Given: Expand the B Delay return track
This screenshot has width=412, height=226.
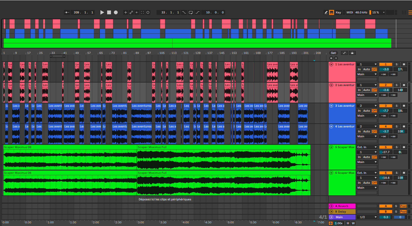Looking at the screenshot, I should [331, 212].
